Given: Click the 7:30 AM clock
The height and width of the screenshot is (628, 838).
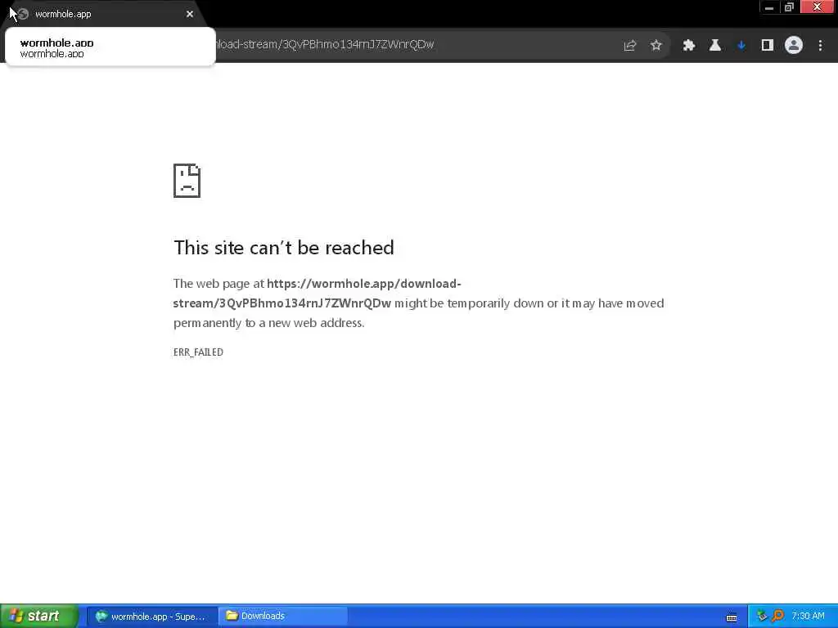Looking at the screenshot, I should coord(808,617).
